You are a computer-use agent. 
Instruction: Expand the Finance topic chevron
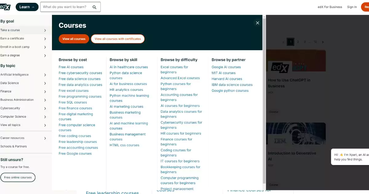45,91
